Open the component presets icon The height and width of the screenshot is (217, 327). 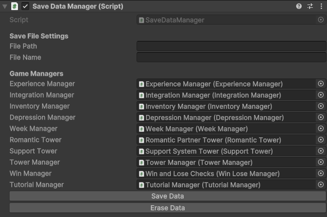coord(310,6)
